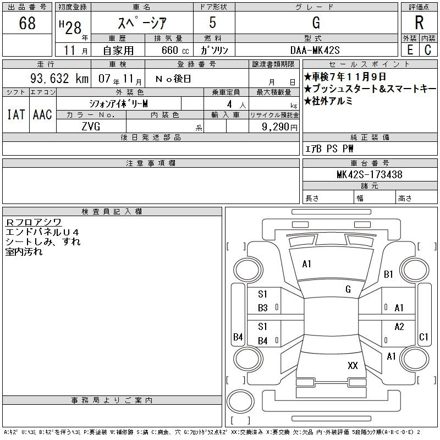Click the shift type IAT
Image resolution: width=440 pixels, height=440 pixels.
pyautogui.click(x=16, y=114)
